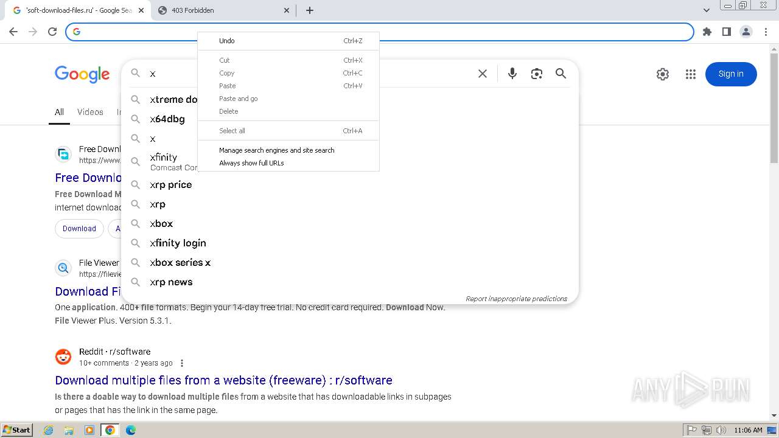Go back with the browser back arrow

[x=13, y=32]
